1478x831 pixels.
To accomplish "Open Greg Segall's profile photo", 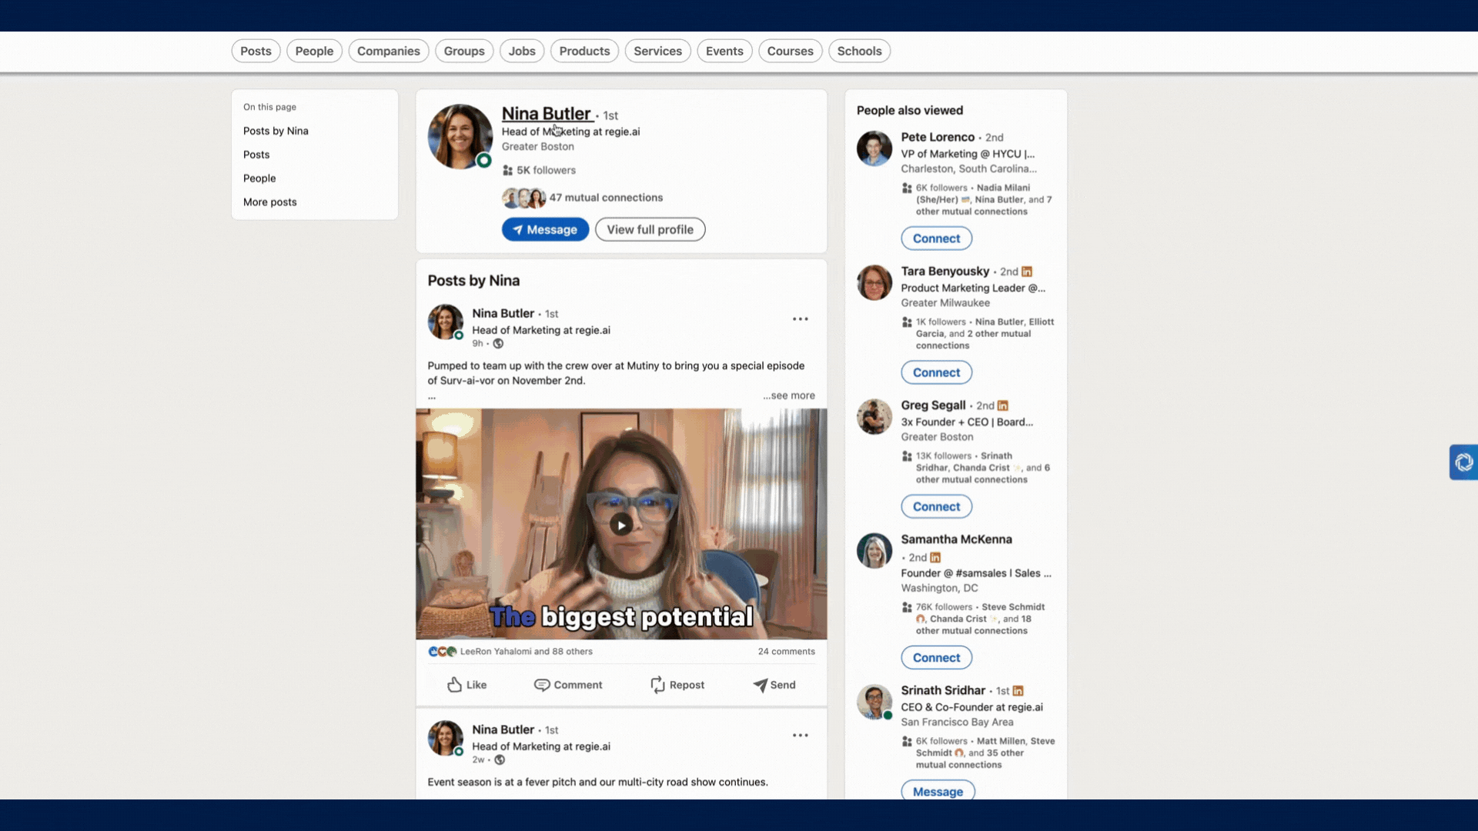I will (x=874, y=416).
